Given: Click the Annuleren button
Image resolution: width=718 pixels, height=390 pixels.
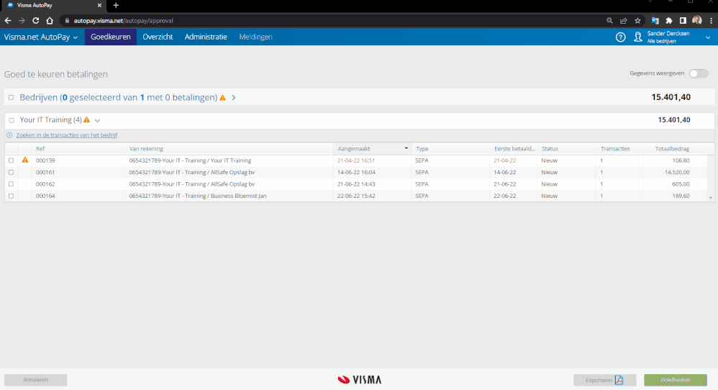Looking at the screenshot, I should coord(36,380).
